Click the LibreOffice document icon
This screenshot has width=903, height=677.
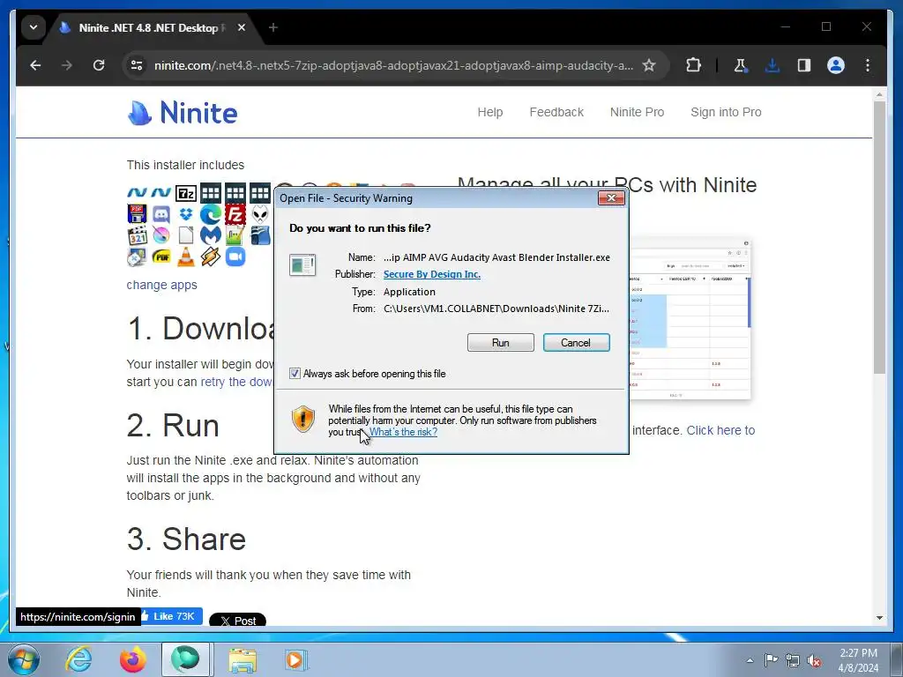(x=185, y=235)
